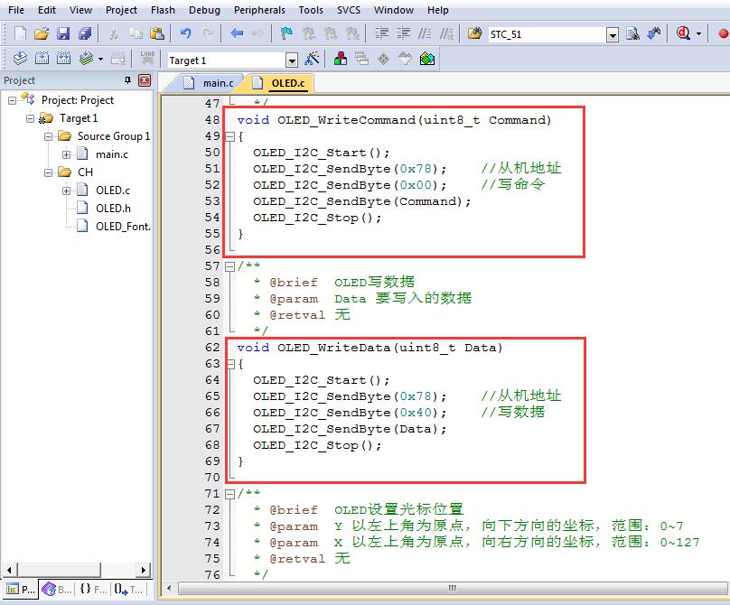Click the Batch Build icon
The width and height of the screenshot is (730, 605).
[86, 59]
